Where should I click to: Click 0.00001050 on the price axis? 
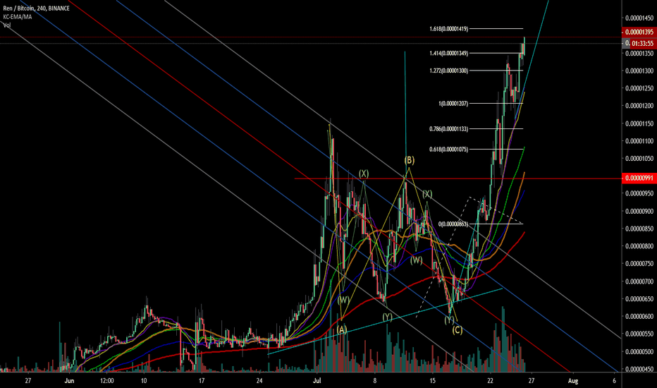point(639,159)
